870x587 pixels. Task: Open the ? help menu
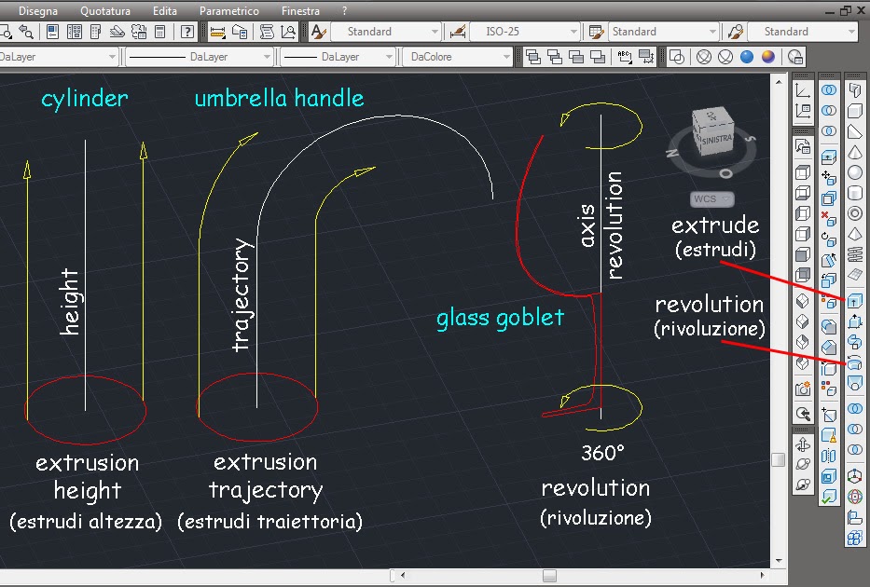[344, 11]
